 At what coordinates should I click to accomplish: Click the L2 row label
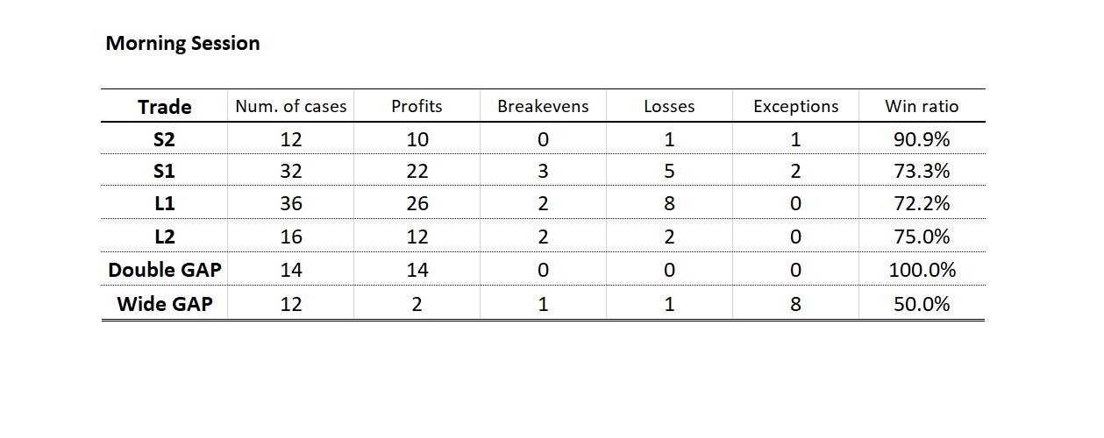(x=164, y=237)
